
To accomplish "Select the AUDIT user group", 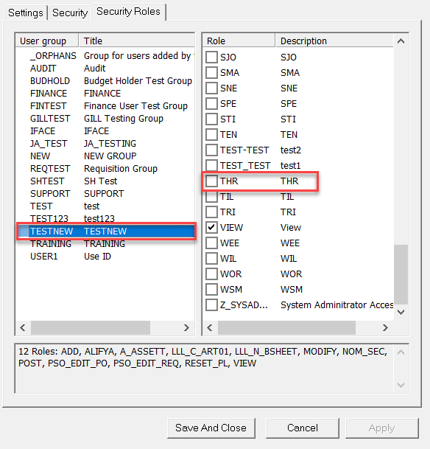I will coord(105,68).
